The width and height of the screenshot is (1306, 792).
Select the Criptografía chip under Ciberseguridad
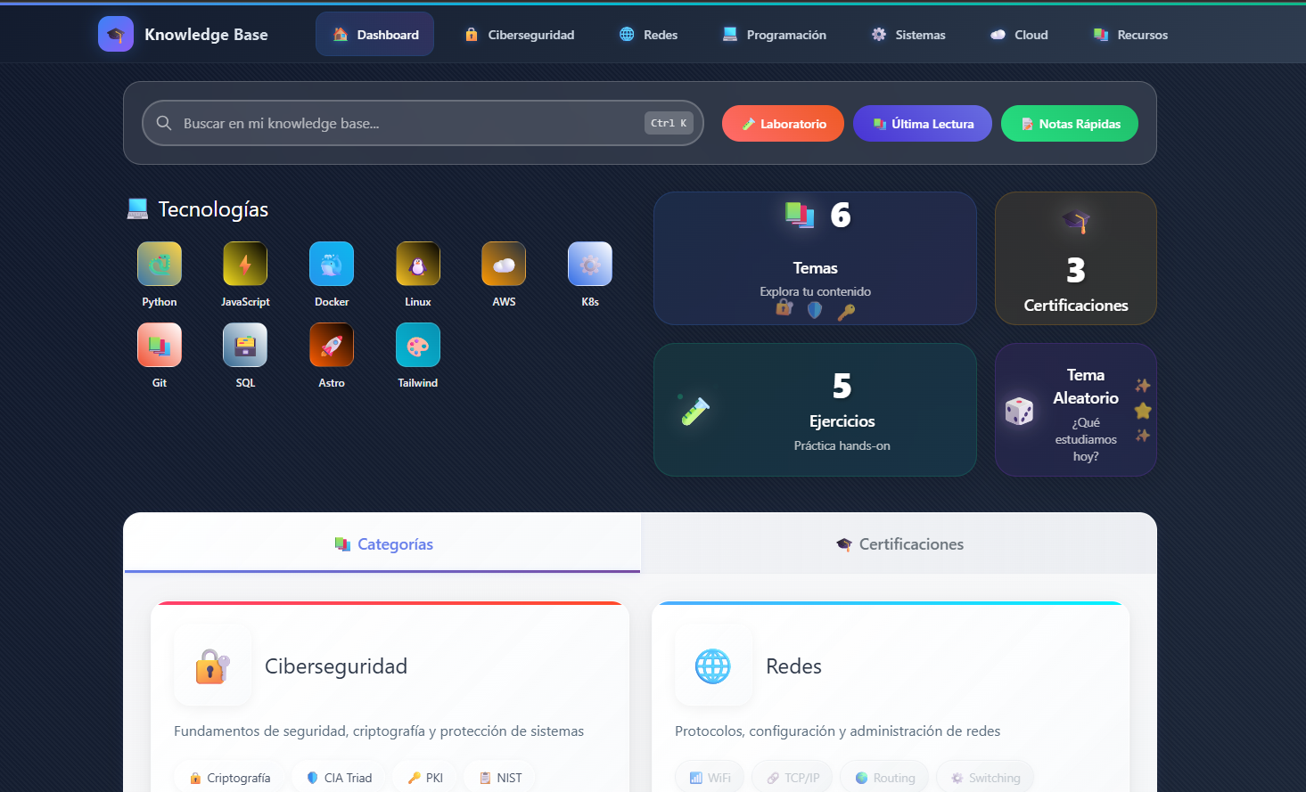point(229,777)
